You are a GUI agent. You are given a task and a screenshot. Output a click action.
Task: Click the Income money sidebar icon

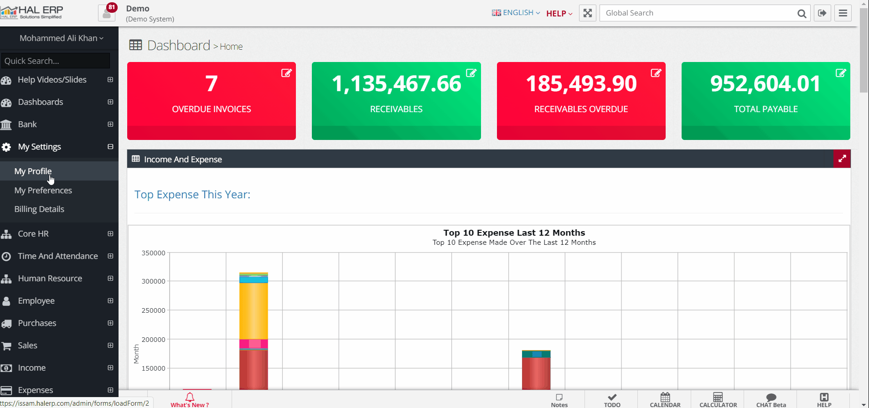coord(6,368)
